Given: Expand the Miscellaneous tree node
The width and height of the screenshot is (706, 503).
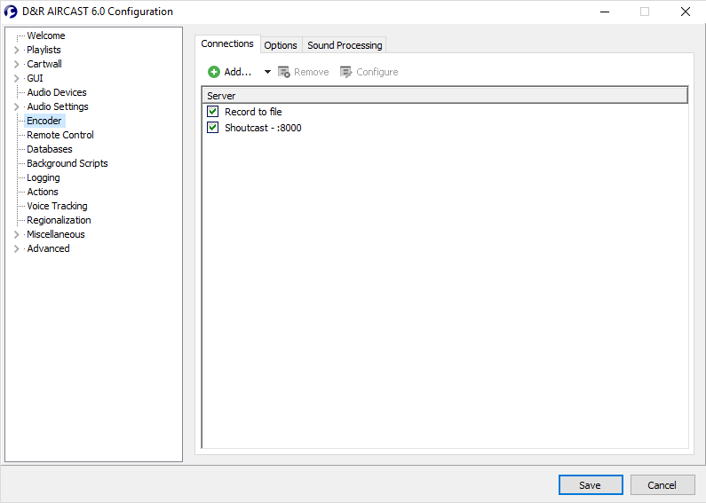Looking at the screenshot, I should (x=17, y=234).
